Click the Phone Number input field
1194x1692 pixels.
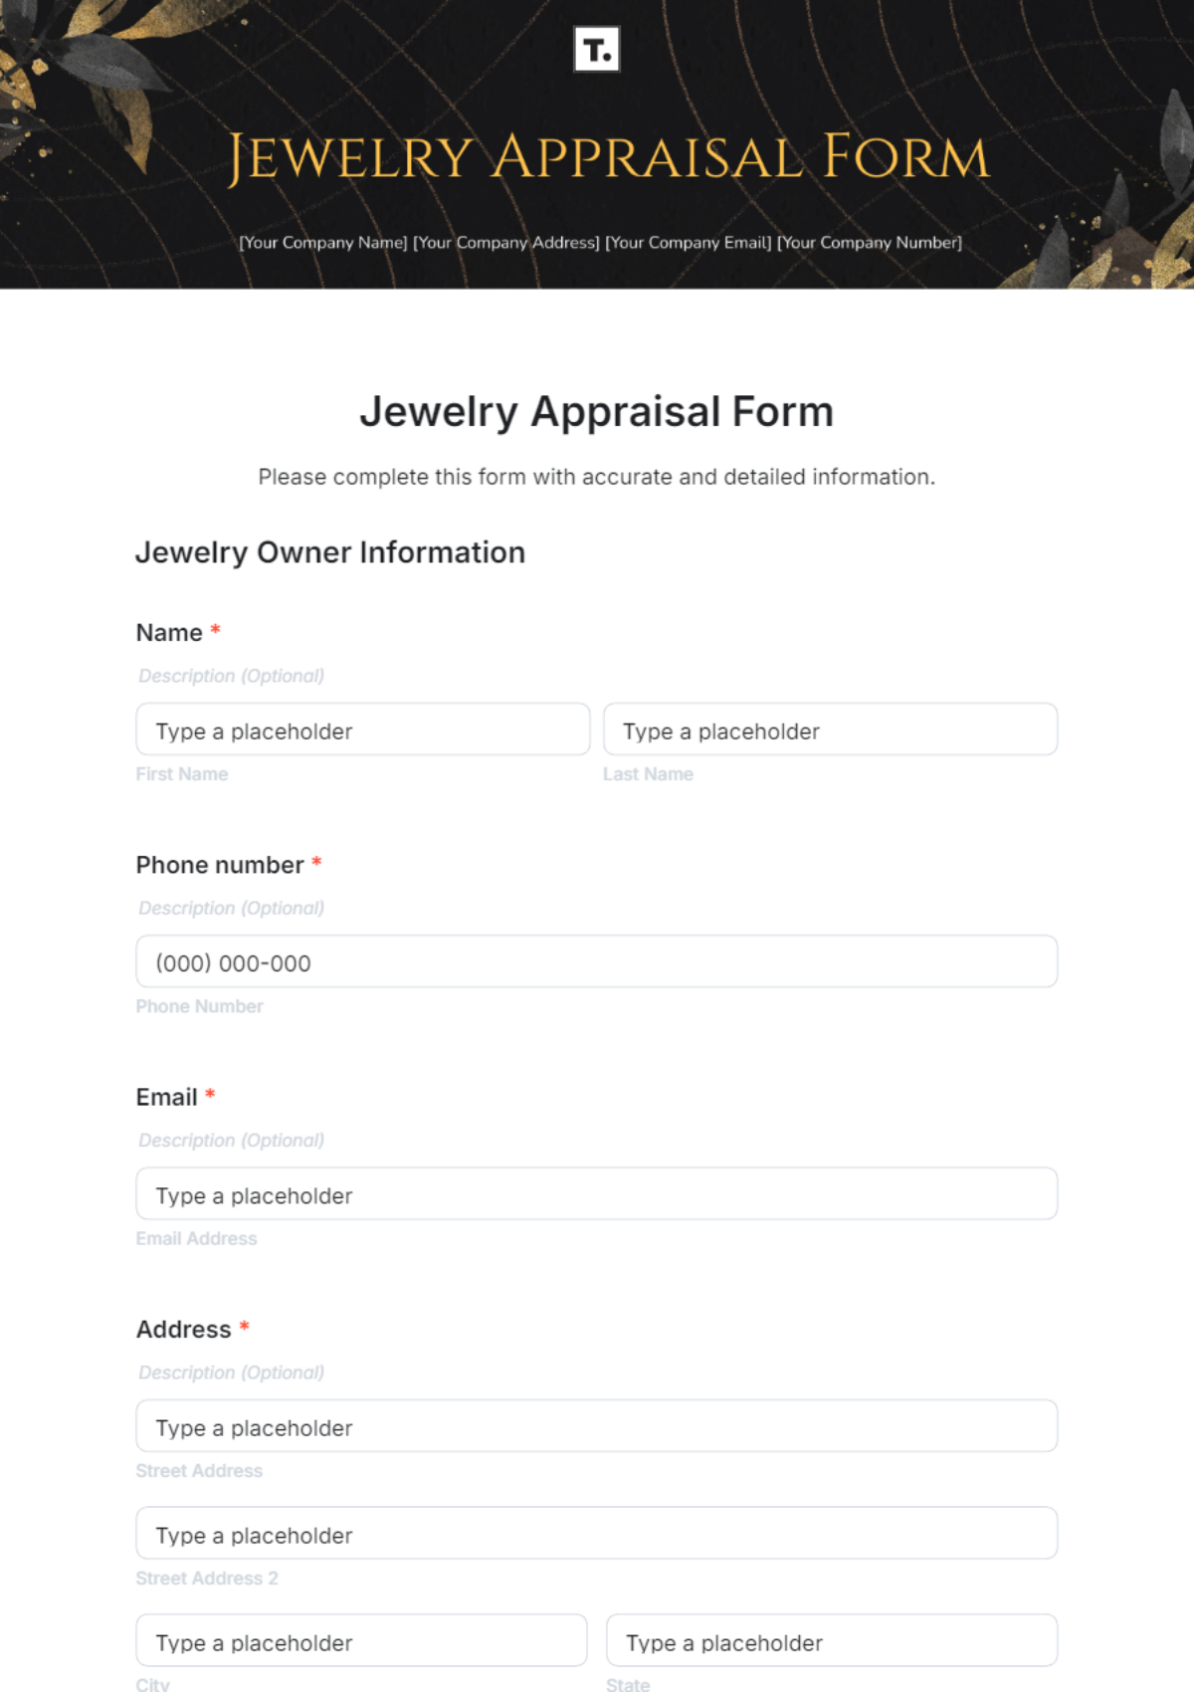(x=597, y=961)
